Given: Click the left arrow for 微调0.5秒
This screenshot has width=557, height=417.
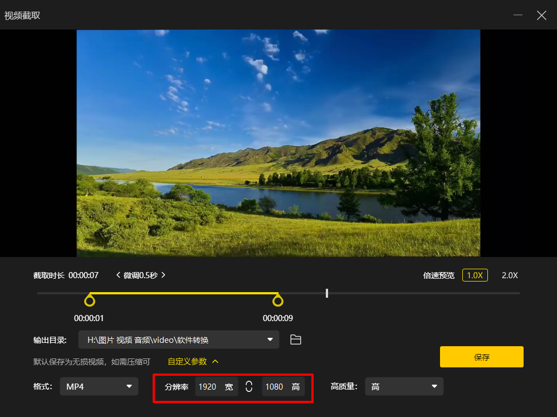Looking at the screenshot, I should (118, 275).
